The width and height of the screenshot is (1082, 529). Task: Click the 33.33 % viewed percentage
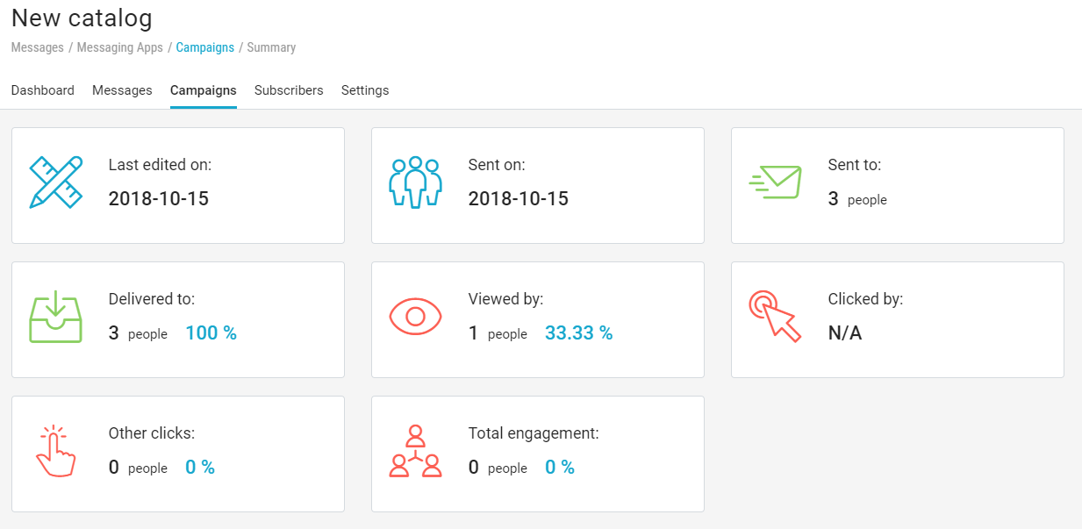tap(578, 333)
